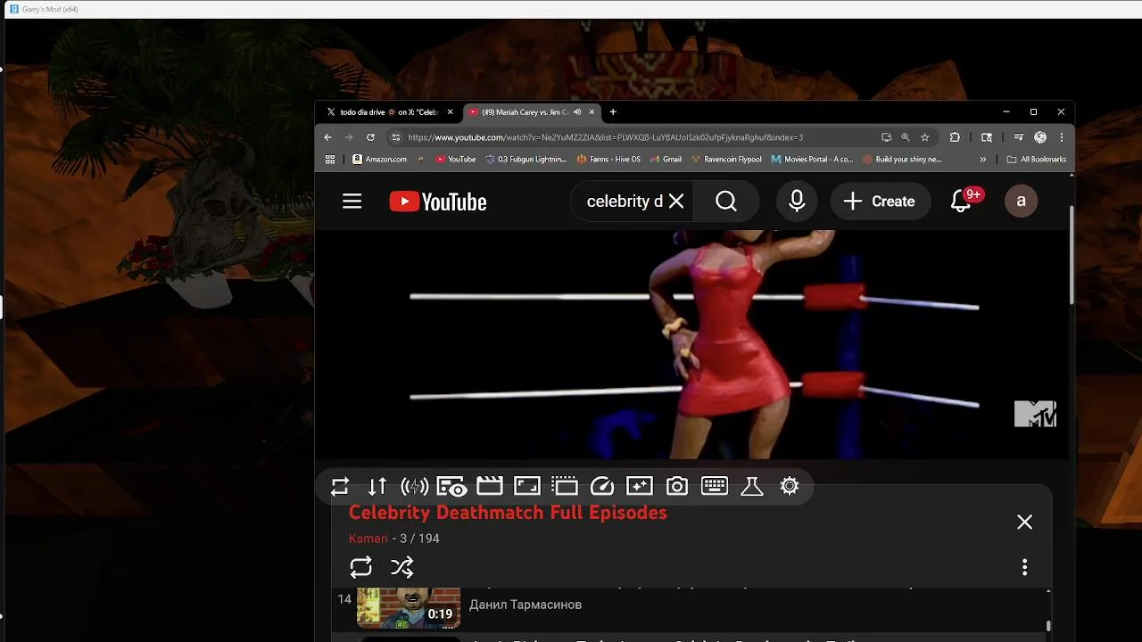1142x642 pixels.
Task: Bookmark this page with the star
Action: click(x=925, y=137)
